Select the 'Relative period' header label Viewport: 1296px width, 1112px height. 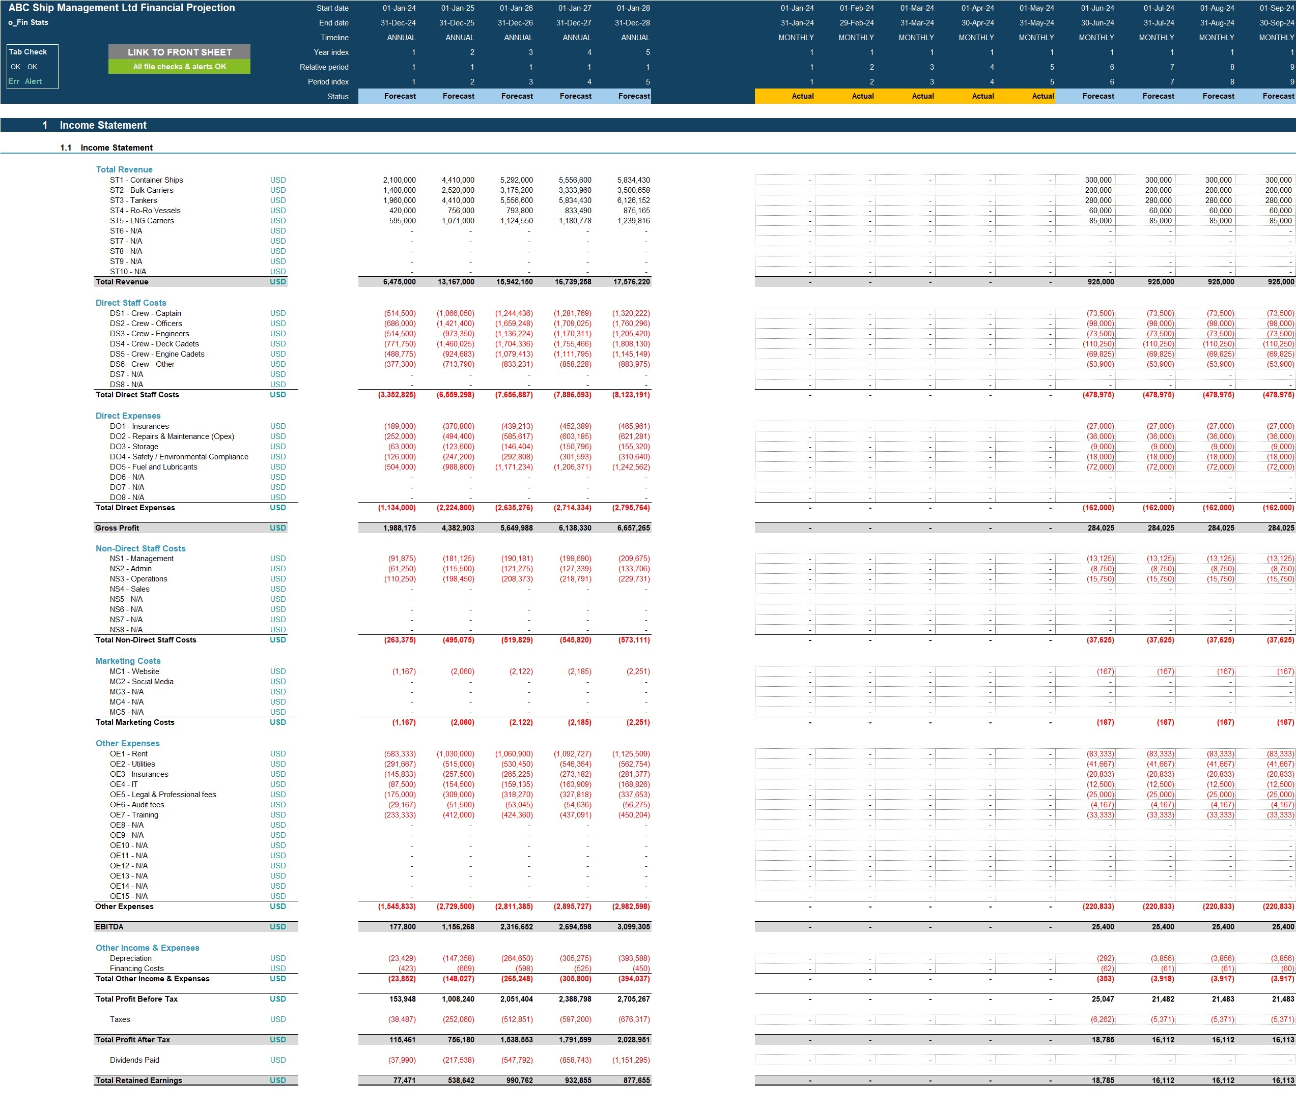324,67
